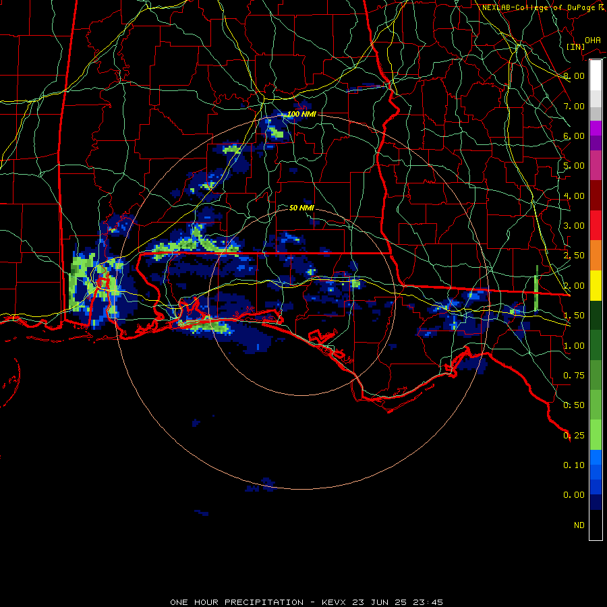
Task: Click the 100 NMI range ring label
Action: (x=301, y=114)
